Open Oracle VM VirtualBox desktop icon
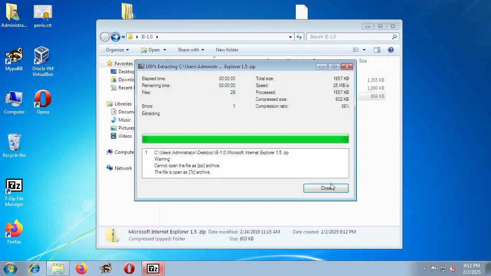 [x=43, y=61]
